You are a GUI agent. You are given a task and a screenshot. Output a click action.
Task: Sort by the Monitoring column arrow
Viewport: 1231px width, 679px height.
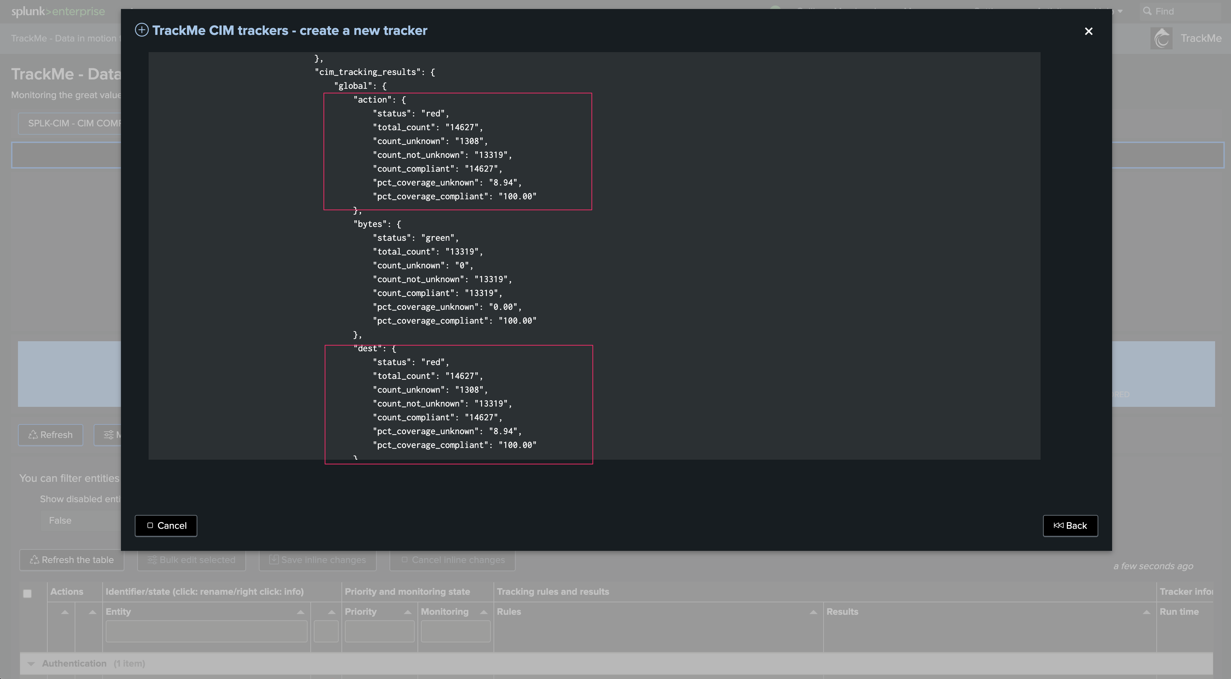483,612
